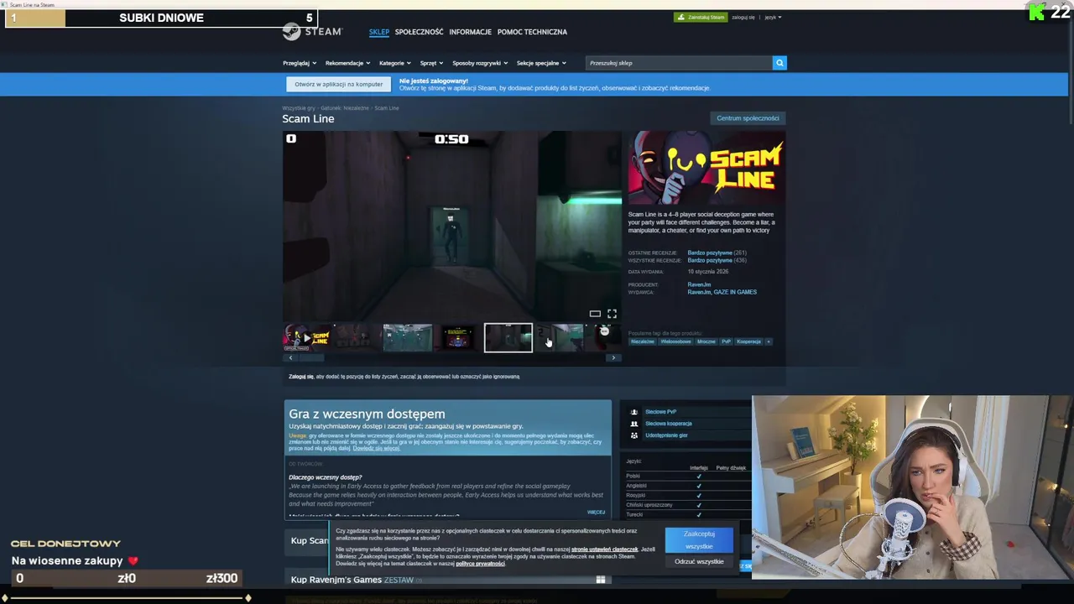The height and width of the screenshot is (604, 1074).
Task: Open the INFORMACJE tab
Action: [470, 32]
